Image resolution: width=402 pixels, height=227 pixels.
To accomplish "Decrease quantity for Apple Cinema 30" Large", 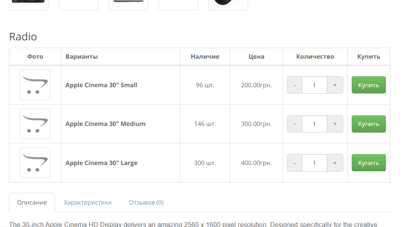I will [x=294, y=163].
